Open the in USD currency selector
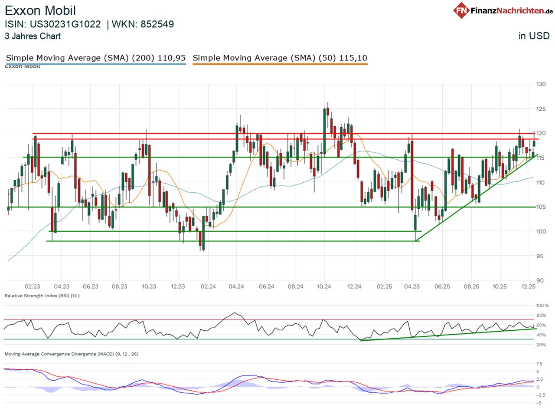The height and width of the screenshot is (408, 555). coord(533,36)
